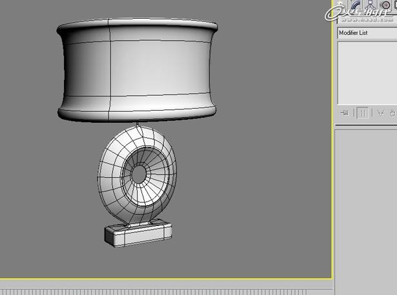Toggle Show End Result in stack
The image size is (397, 295).
click(362, 113)
